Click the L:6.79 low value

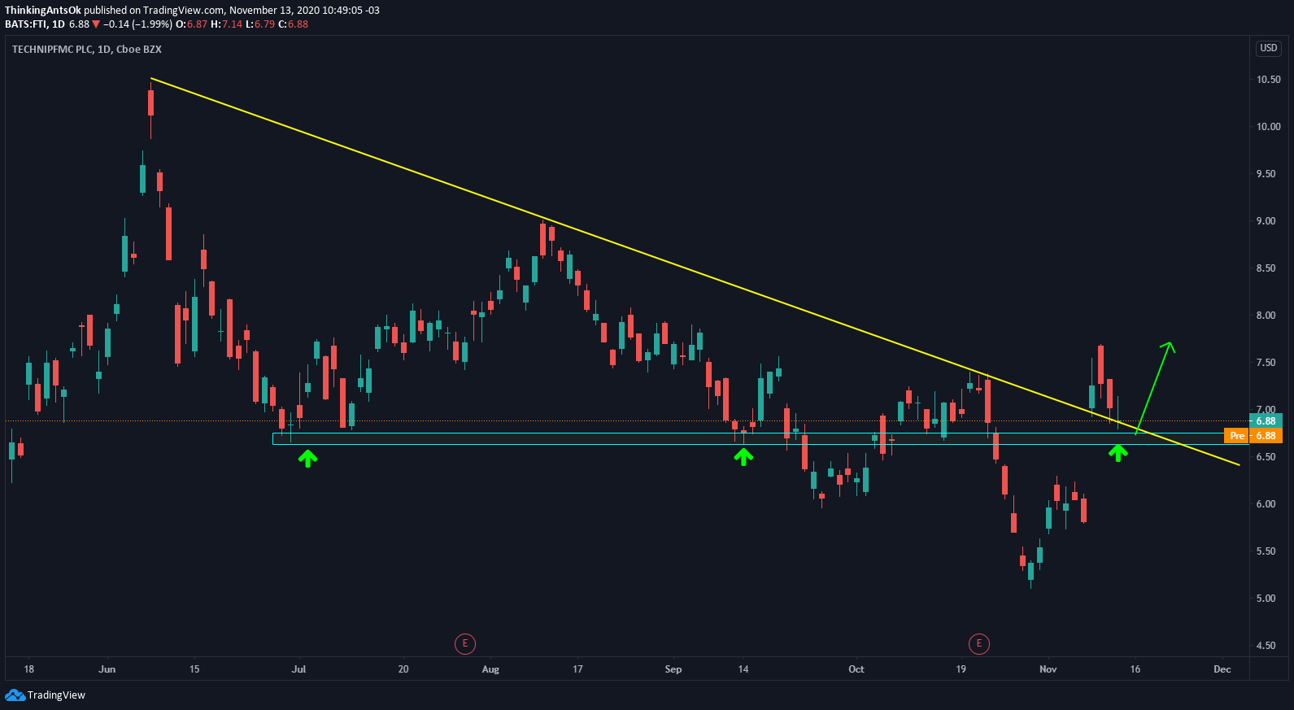click(x=260, y=24)
